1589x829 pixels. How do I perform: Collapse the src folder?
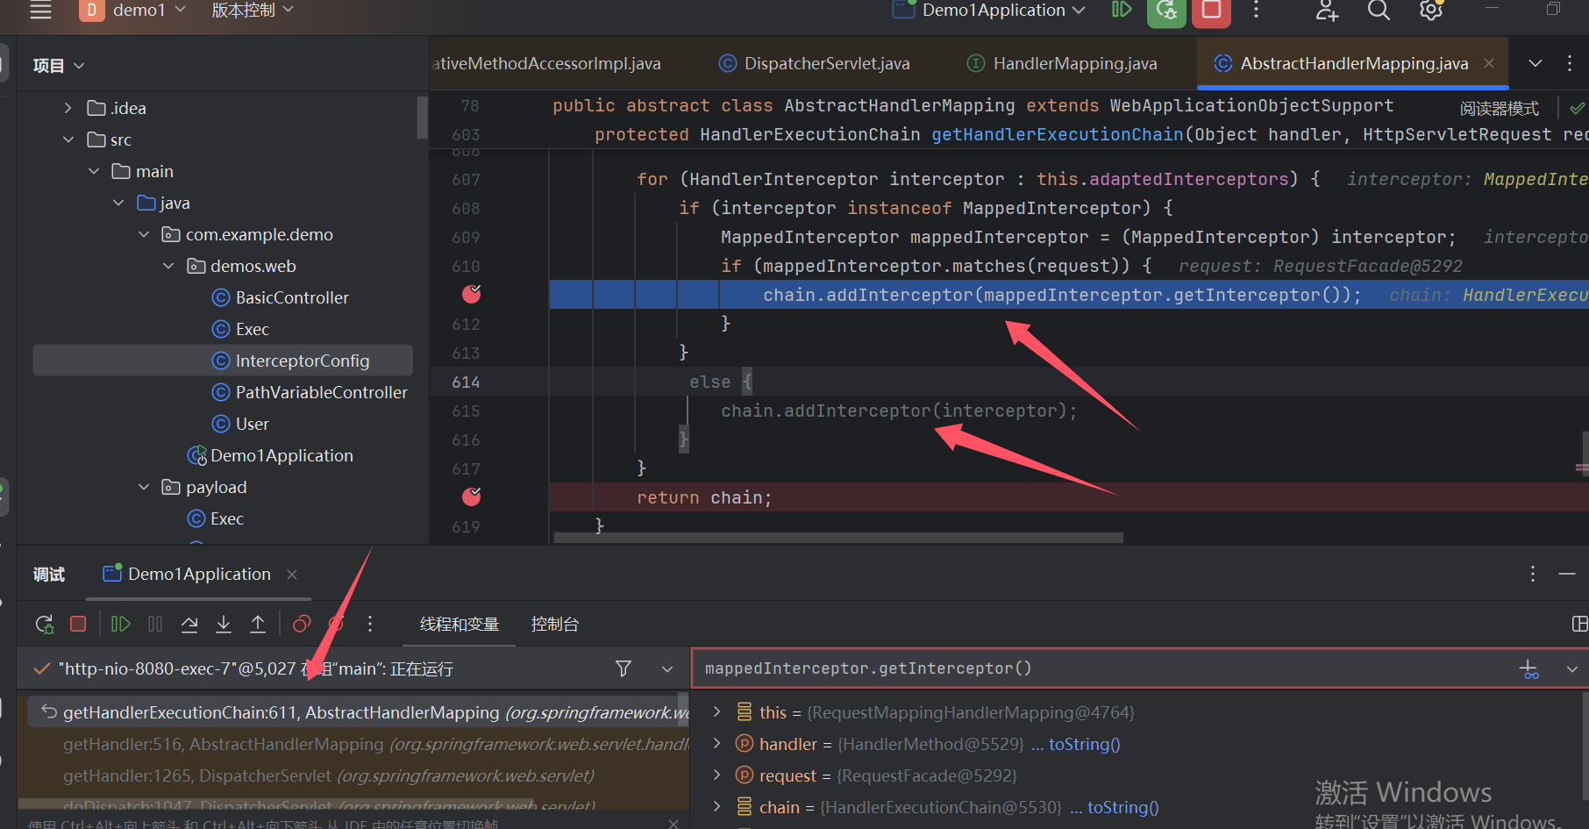pyautogui.click(x=68, y=139)
